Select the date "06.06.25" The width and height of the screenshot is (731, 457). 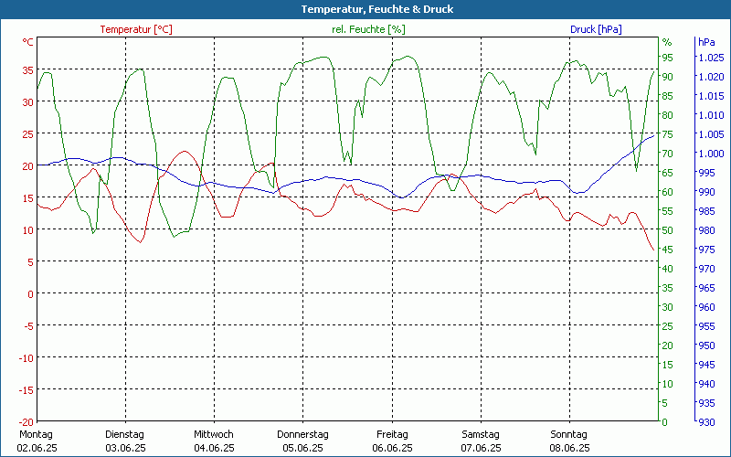coord(392,448)
